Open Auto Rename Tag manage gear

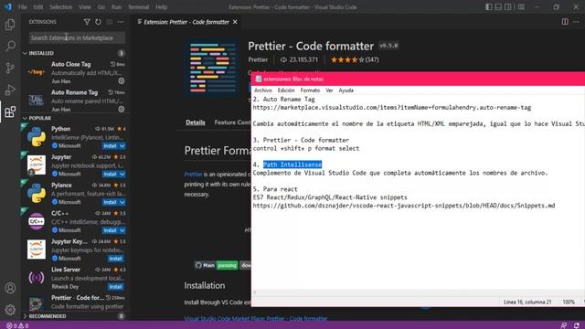click(122, 109)
